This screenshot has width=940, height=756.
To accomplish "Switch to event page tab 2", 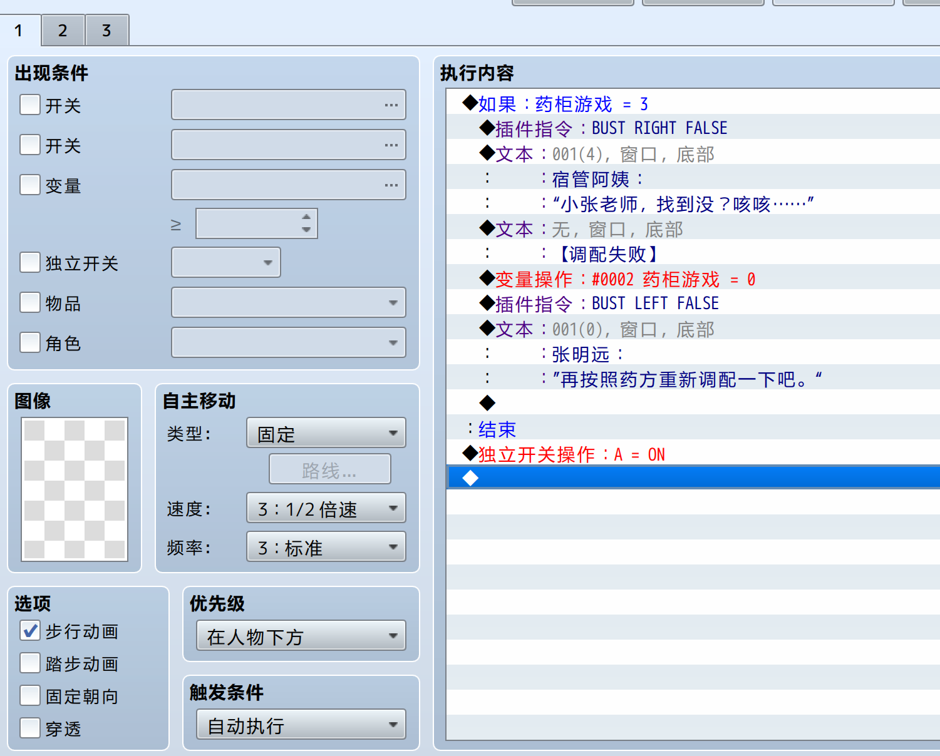I will click(x=63, y=30).
